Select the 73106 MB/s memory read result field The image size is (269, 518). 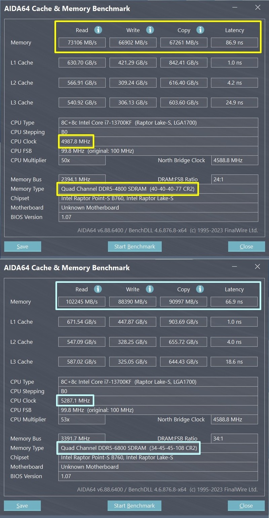pos(82,42)
